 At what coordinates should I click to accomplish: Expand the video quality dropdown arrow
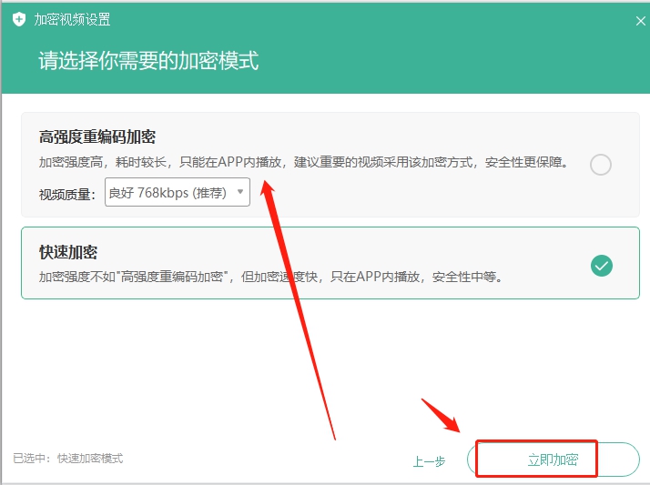point(240,192)
